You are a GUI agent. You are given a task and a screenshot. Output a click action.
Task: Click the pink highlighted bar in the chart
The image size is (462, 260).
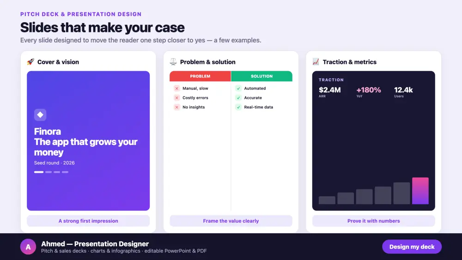coord(420,191)
